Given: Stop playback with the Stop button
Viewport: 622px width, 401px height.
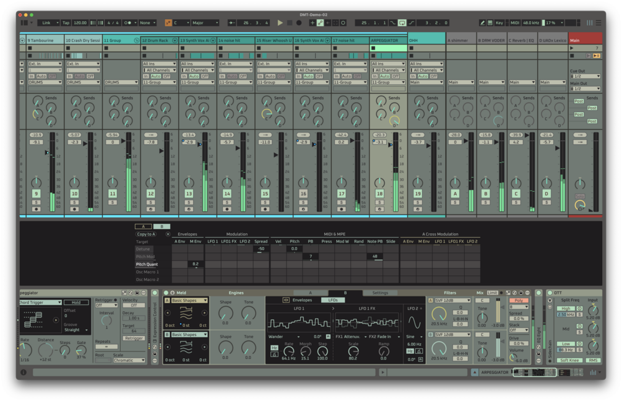Looking at the screenshot, I should pos(290,23).
